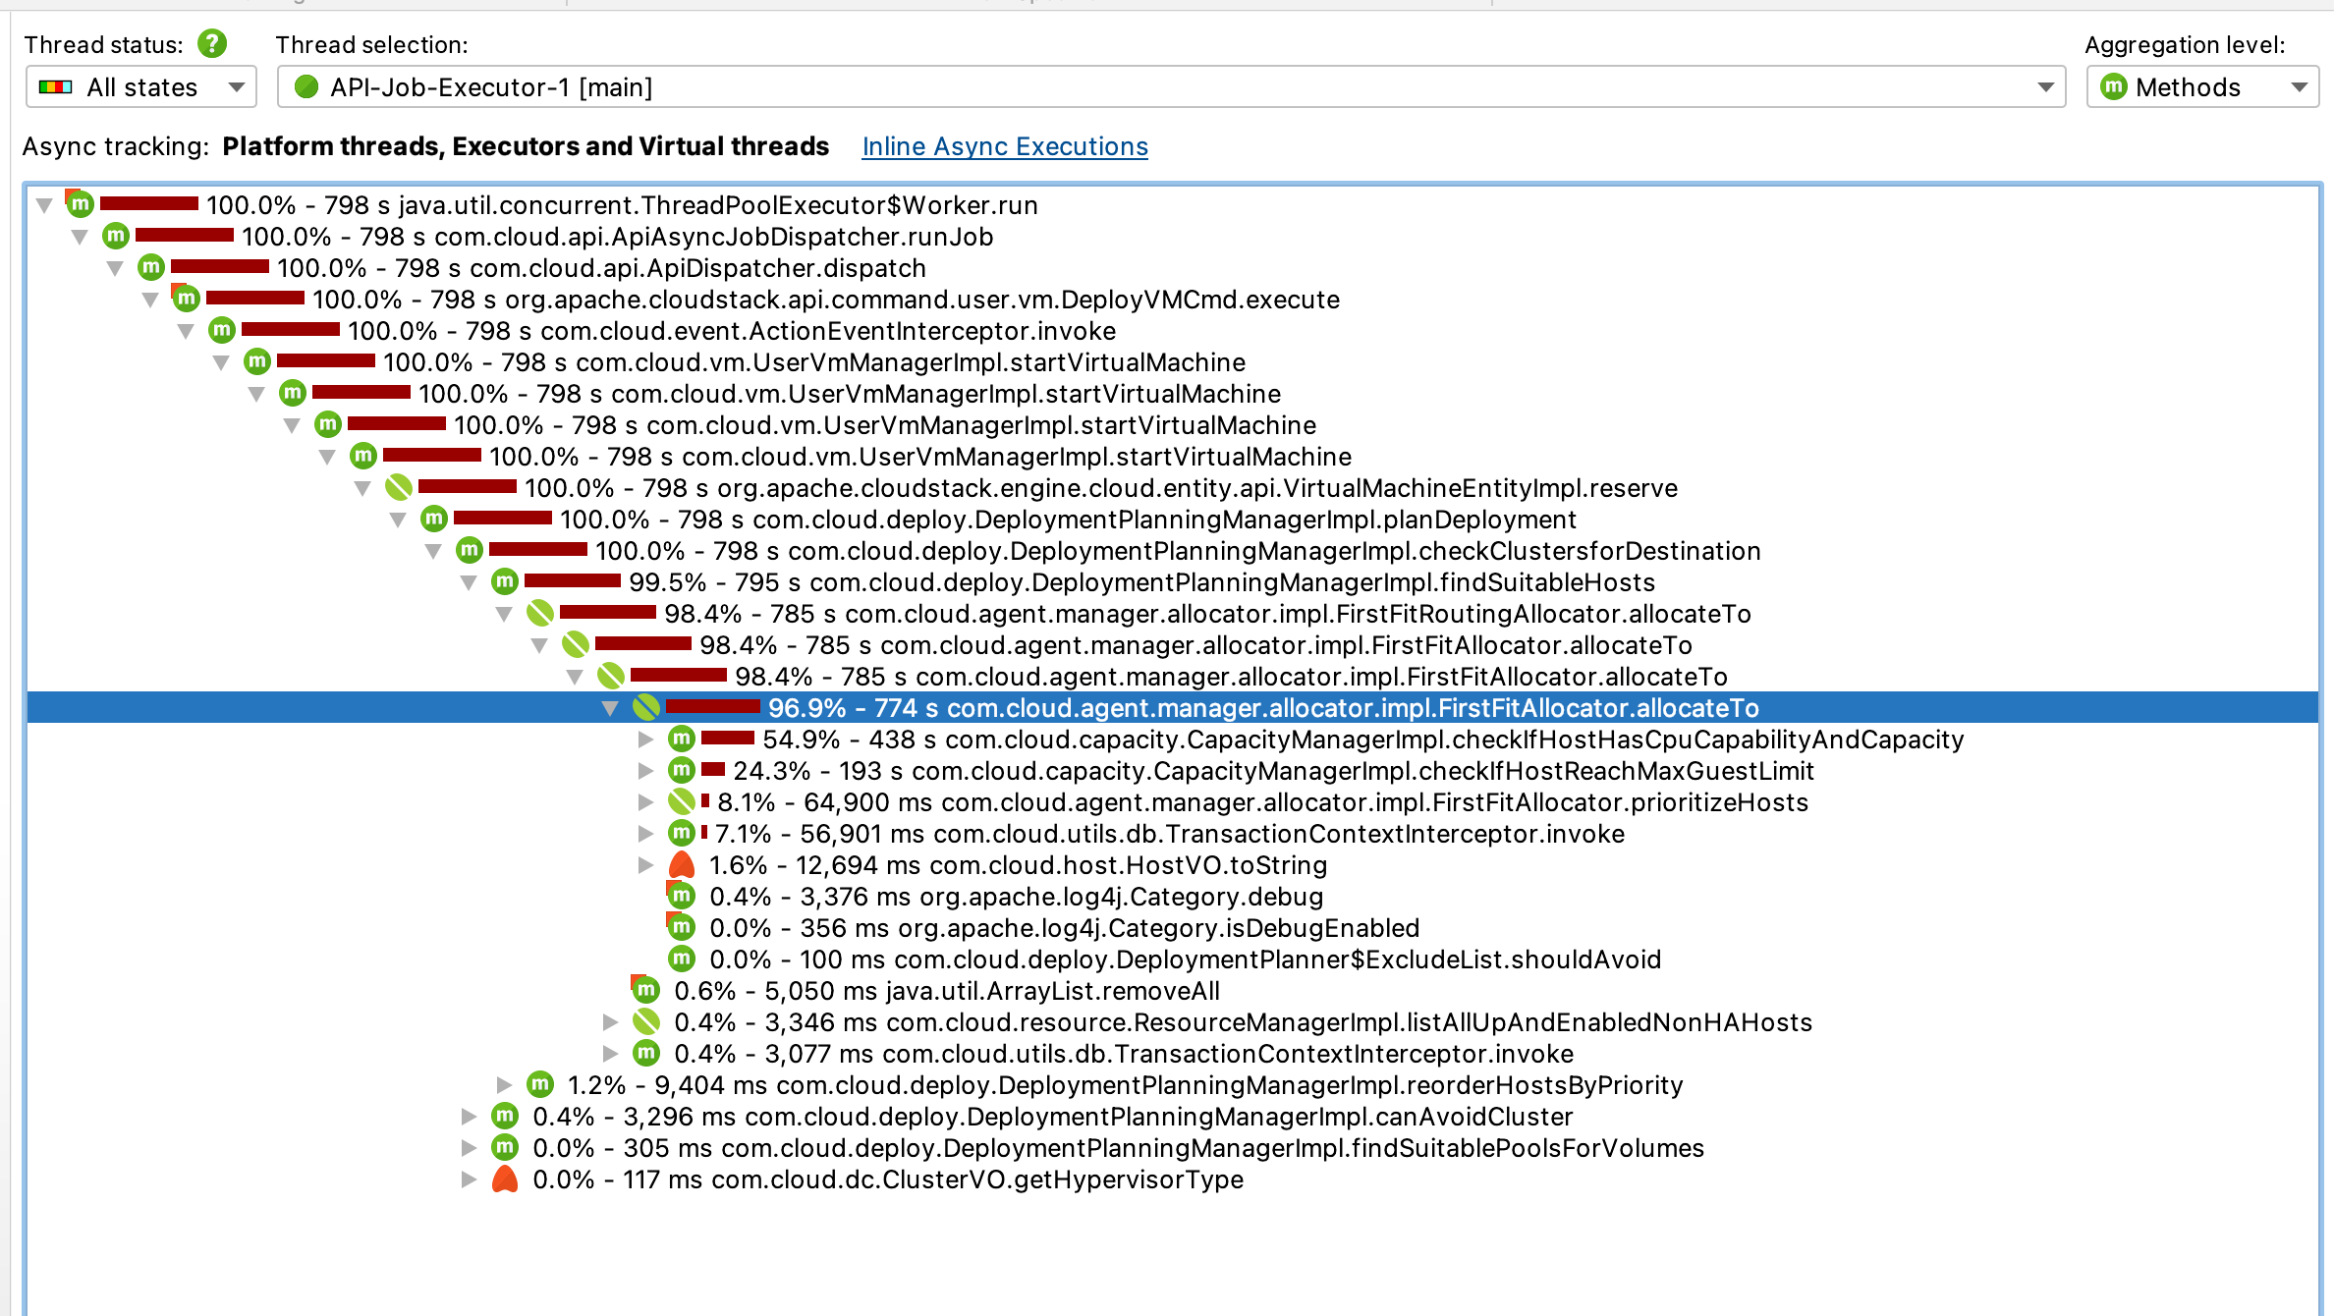The height and width of the screenshot is (1316, 2334).
Task: Click the orange icon next to ClusterVO.getHypervisorType
Action: [x=504, y=1179]
